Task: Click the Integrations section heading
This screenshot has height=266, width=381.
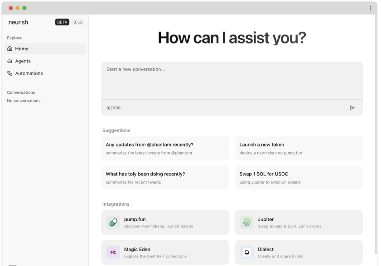Action: [x=116, y=204]
